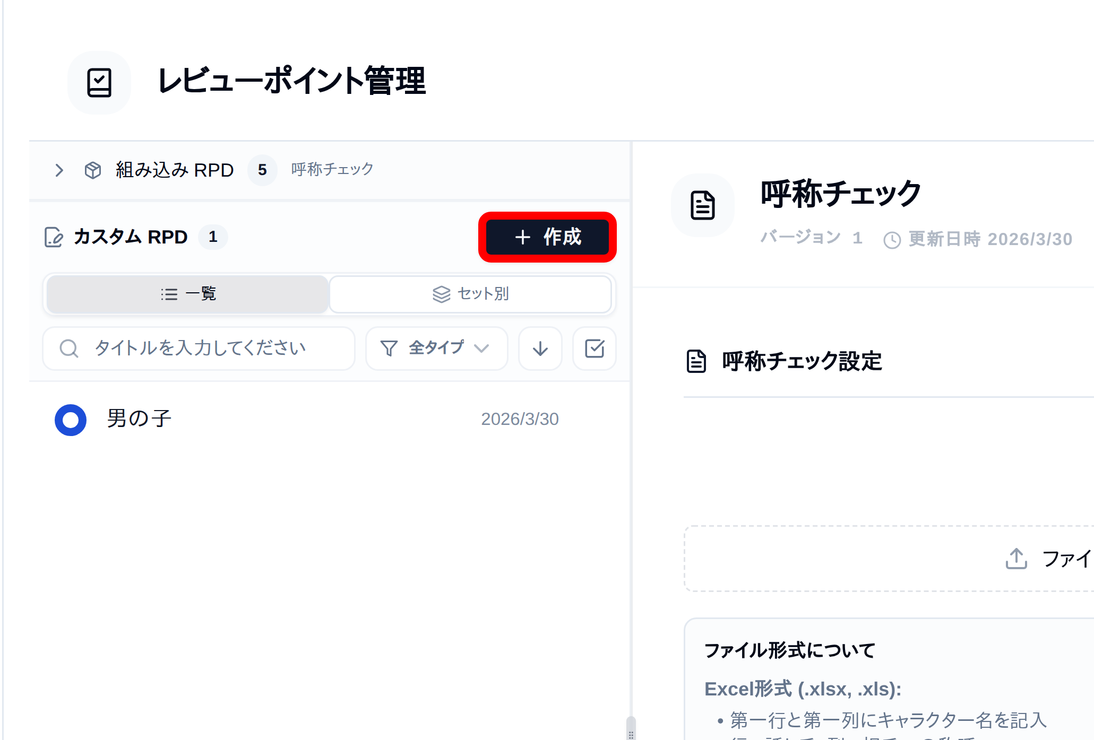Select the 男の子 radio button
The image size is (1094, 740).
70,420
